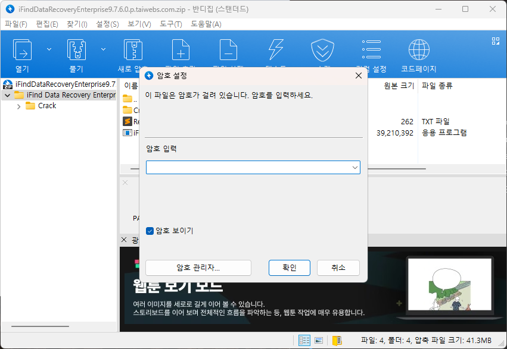
Task: Open the 파일(F) menu
Action: (x=16, y=24)
